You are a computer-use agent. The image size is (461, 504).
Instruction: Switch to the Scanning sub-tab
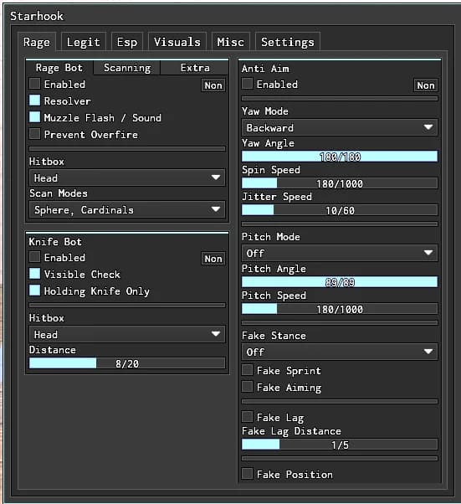click(127, 68)
